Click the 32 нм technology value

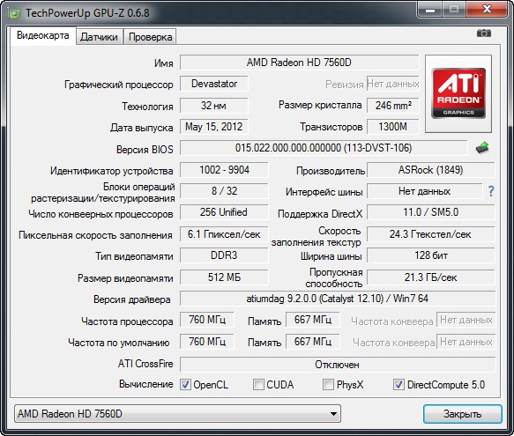coord(214,106)
